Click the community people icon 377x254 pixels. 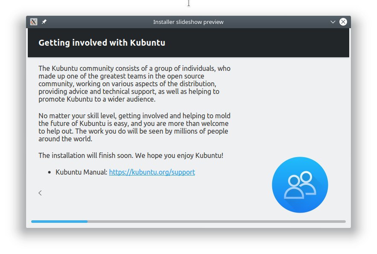coord(300,184)
